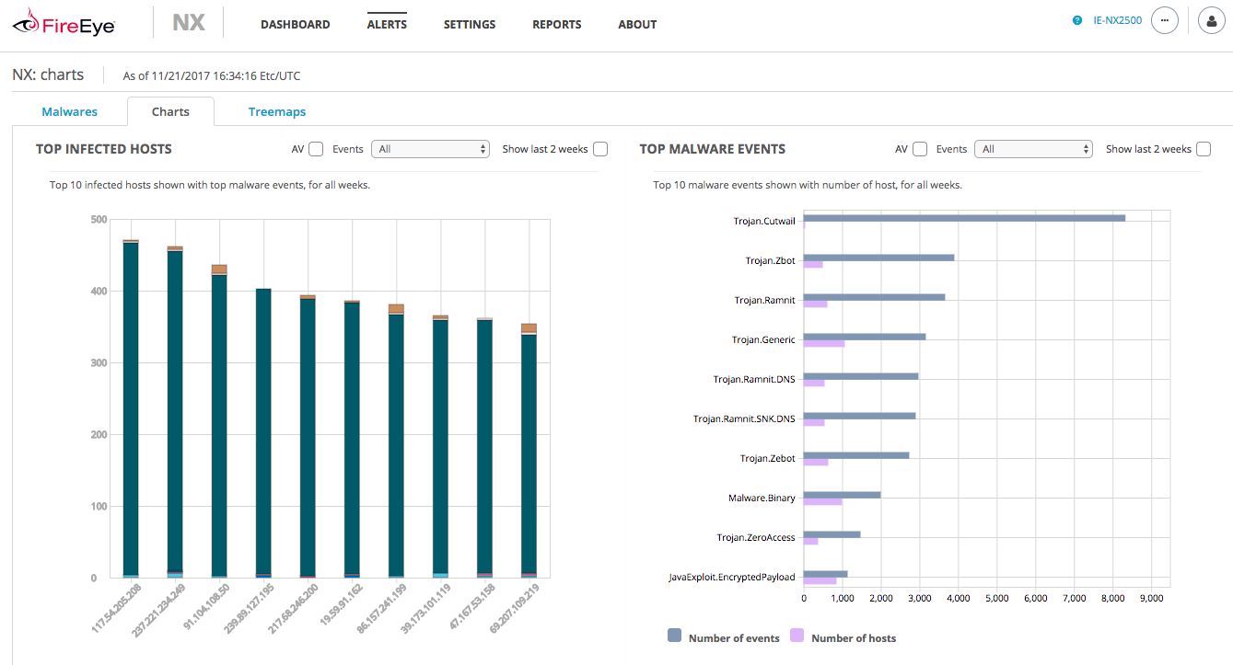This screenshot has height=665, width=1233.
Task: Check Show last 2 weeks for Malware Events
Action: [1204, 149]
